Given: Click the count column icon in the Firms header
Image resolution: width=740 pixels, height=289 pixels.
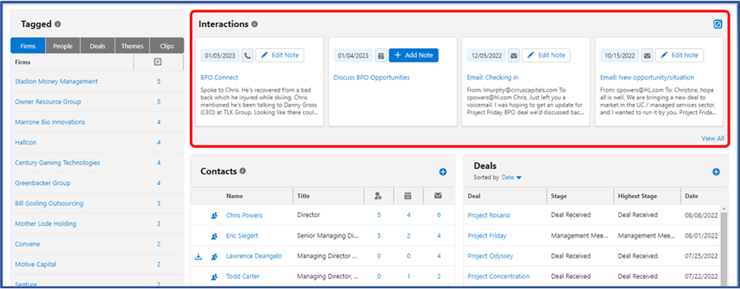Looking at the screenshot, I should (159, 62).
